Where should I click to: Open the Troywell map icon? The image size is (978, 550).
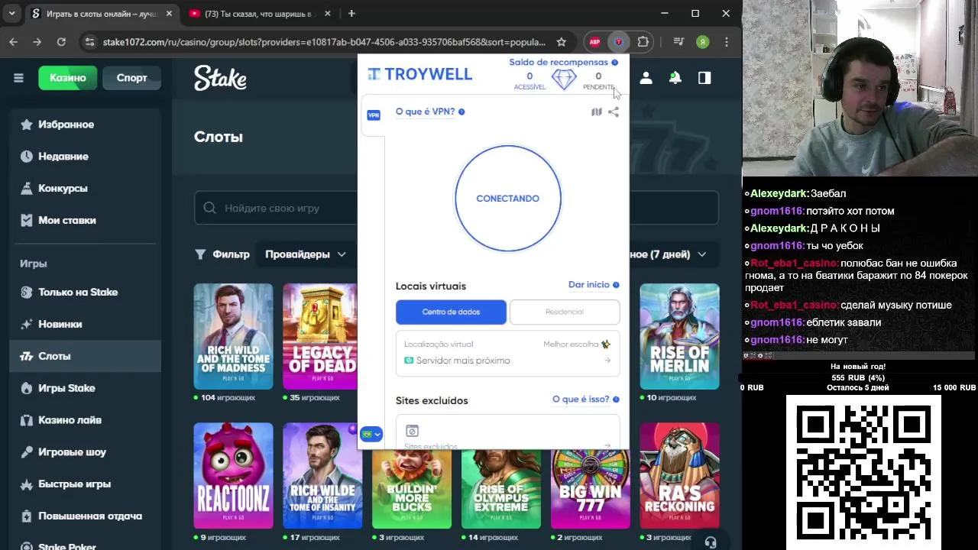[x=597, y=112]
